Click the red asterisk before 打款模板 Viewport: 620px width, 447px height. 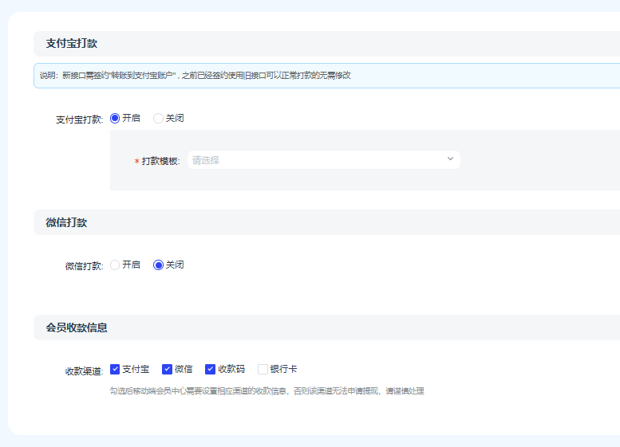[x=136, y=162]
